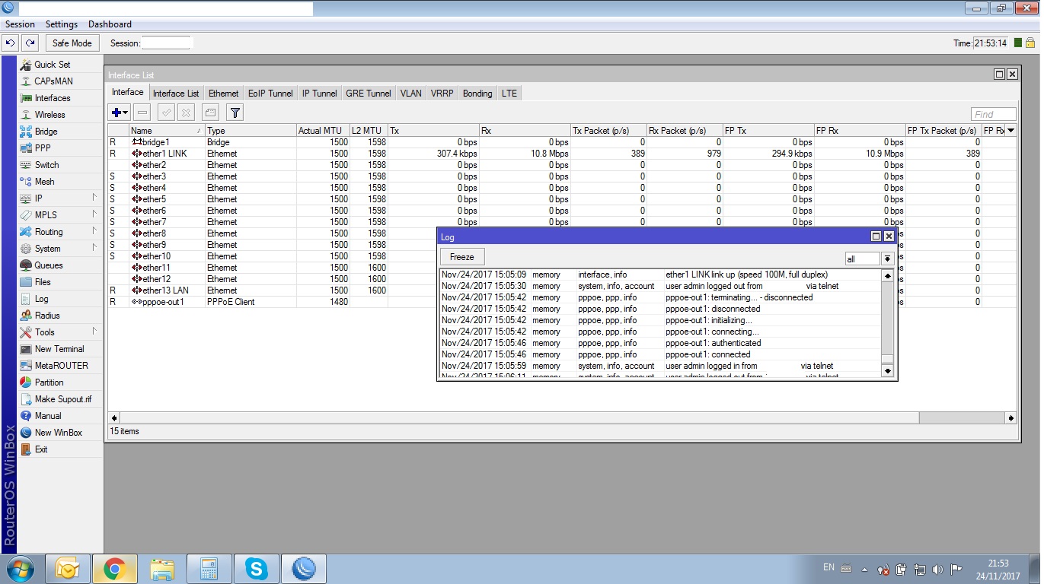The height and width of the screenshot is (584, 1044).
Task: Launch a New Terminal
Action: (59, 349)
